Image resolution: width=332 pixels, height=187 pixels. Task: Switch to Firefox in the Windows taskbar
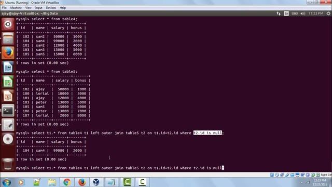point(82,182)
